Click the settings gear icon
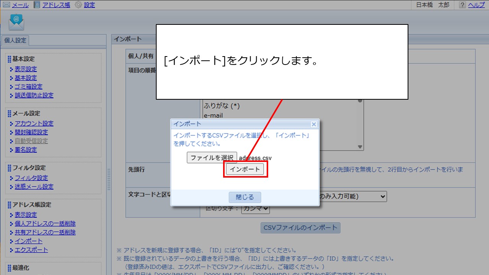This screenshot has width=489, height=275. pos(78,5)
